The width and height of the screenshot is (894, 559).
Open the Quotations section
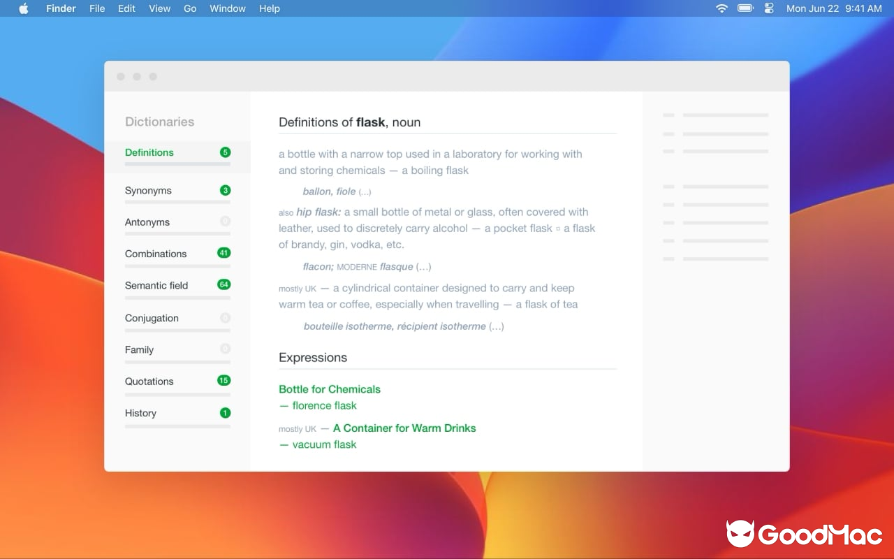(x=149, y=382)
